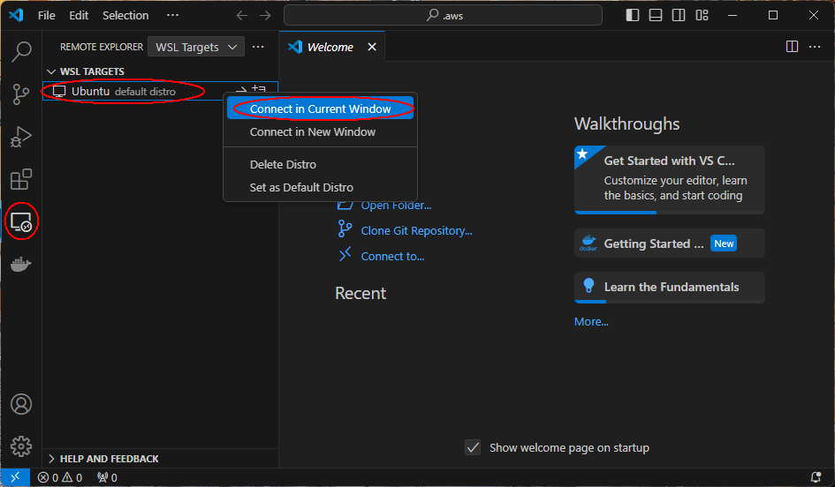This screenshot has width=835, height=487.
Task: Open the Docker view icon
Action: tap(21, 265)
